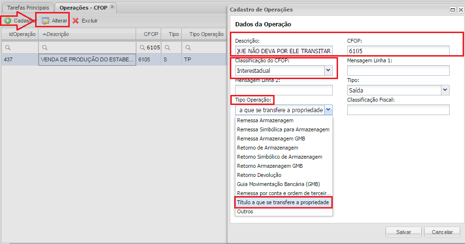Sort by CFOP column header
Image resolution: width=465 pixels, height=244 pixels.
149,34
